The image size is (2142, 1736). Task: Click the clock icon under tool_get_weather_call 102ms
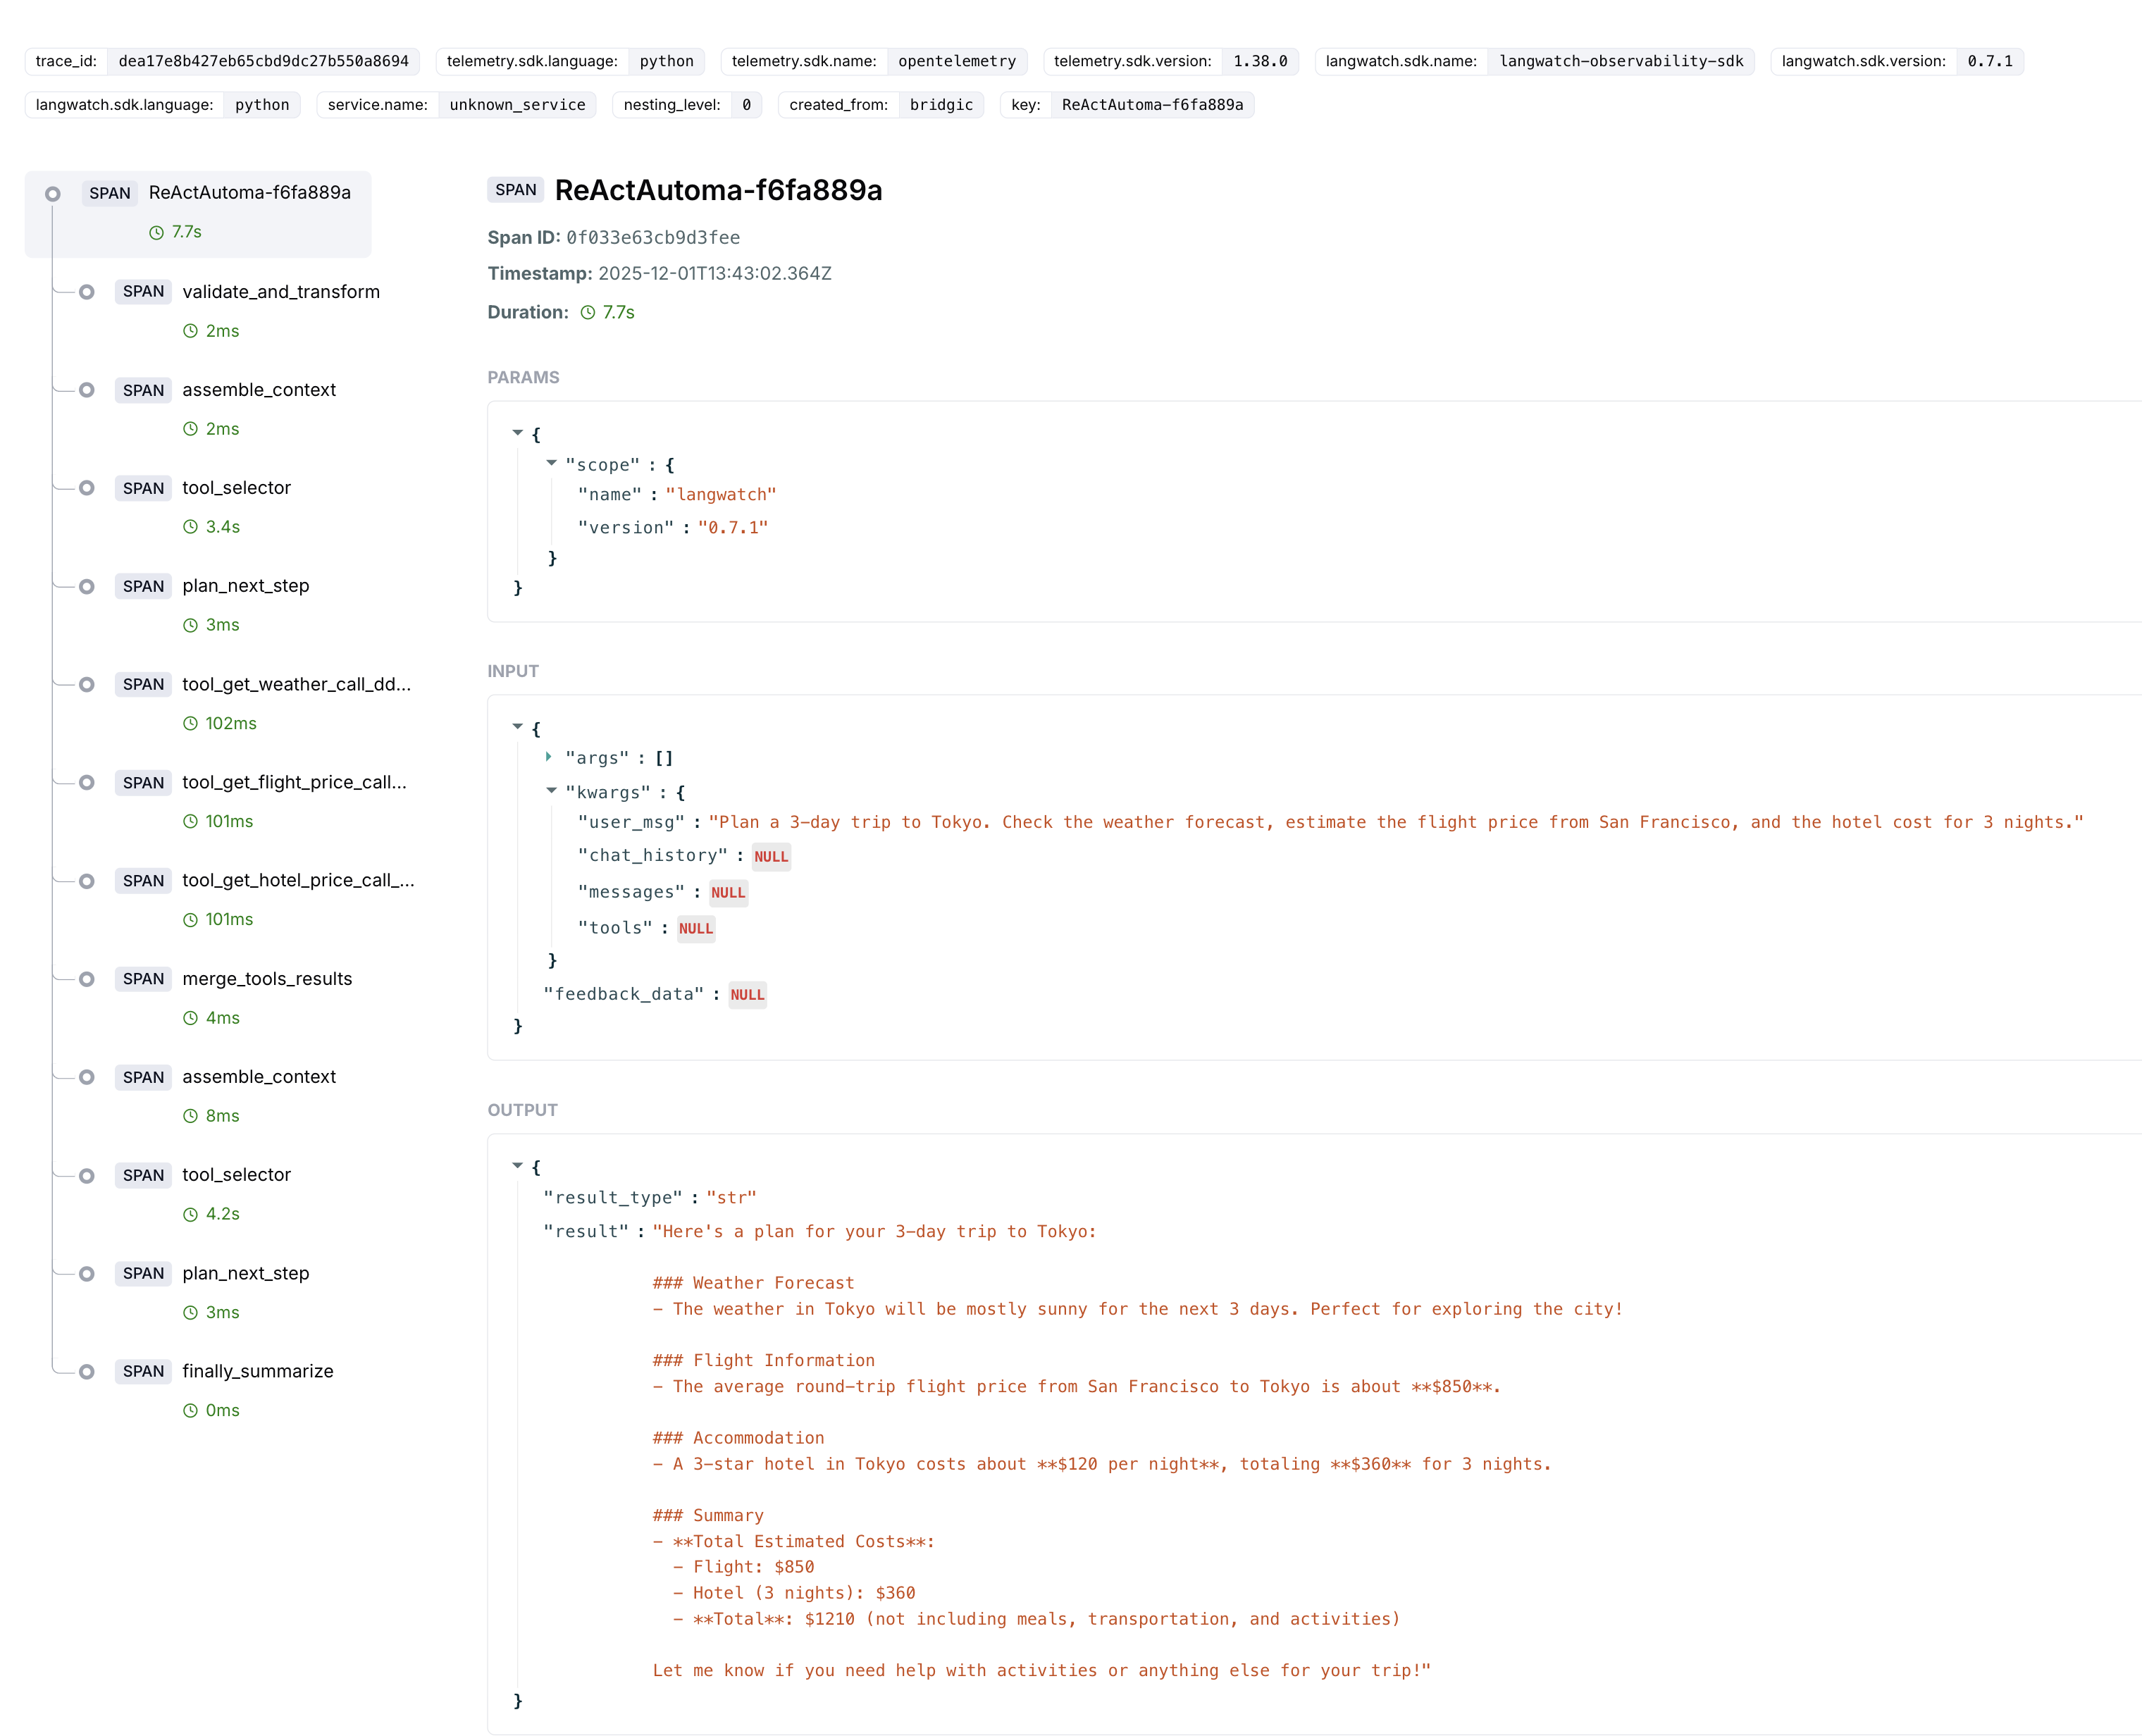[x=190, y=723]
